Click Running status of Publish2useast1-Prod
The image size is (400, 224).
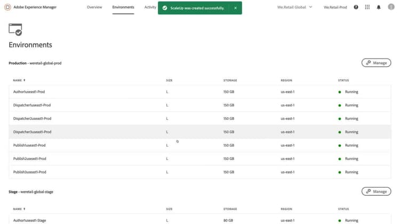(348, 159)
